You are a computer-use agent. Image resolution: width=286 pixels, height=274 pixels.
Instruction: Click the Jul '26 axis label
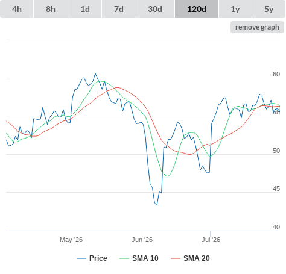pos(211,240)
